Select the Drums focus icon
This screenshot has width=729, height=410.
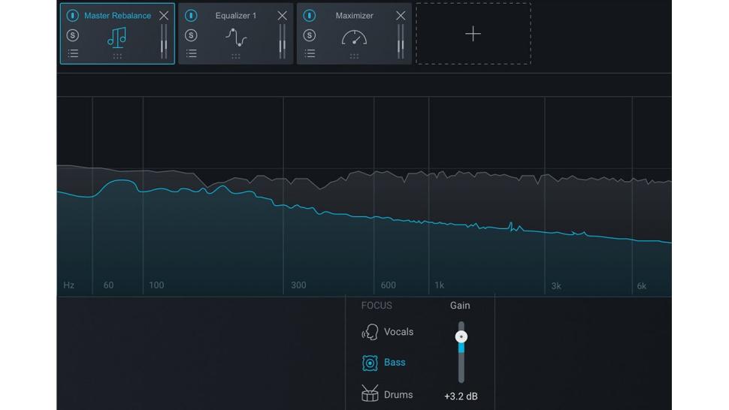[x=370, y=394]
